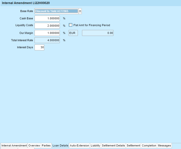Open the Completion tab
Screen dimensions: 181x149
149,145
